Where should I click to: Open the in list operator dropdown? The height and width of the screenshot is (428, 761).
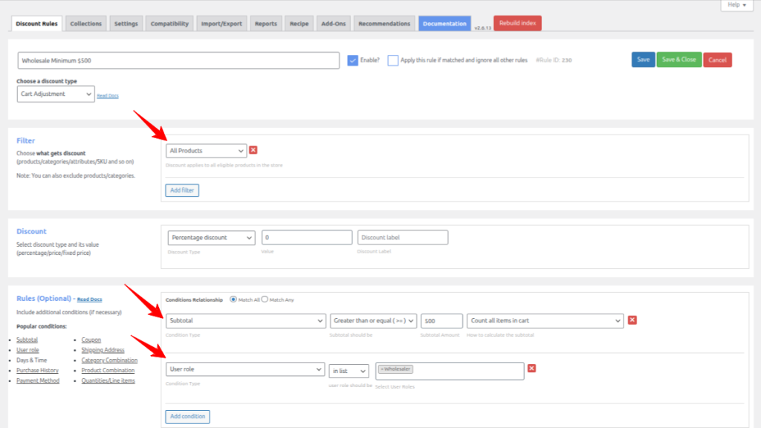[348, 370]
